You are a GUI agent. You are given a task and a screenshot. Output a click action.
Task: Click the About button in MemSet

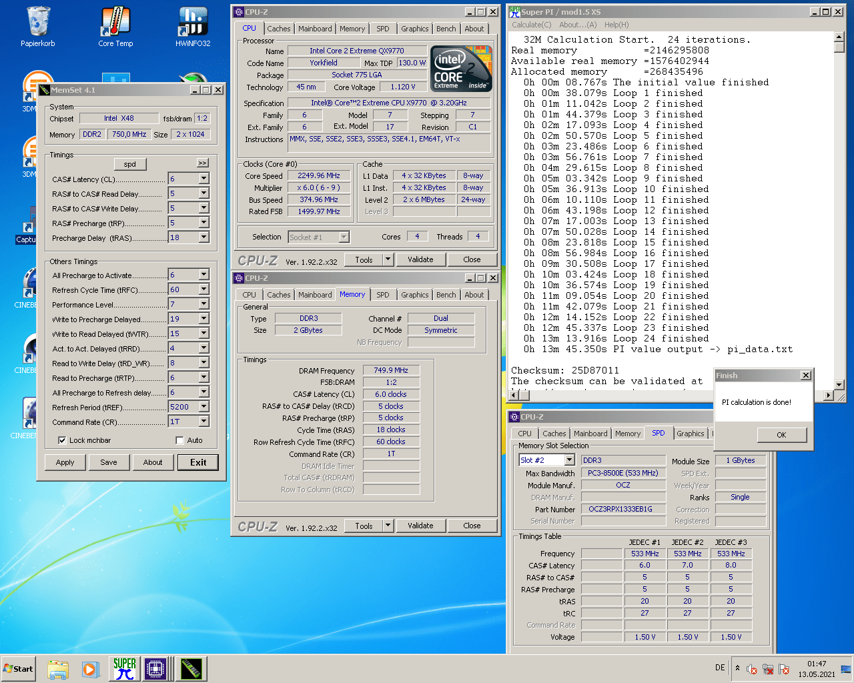[153, 462]
